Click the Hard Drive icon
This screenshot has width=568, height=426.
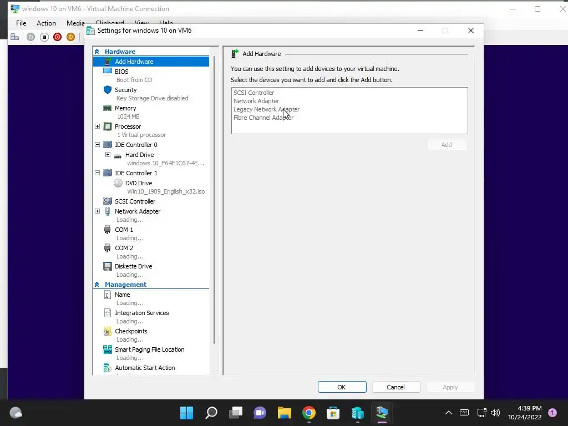[118, 156]
